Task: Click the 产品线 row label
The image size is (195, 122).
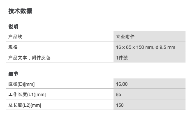Action: coord(15,37)
